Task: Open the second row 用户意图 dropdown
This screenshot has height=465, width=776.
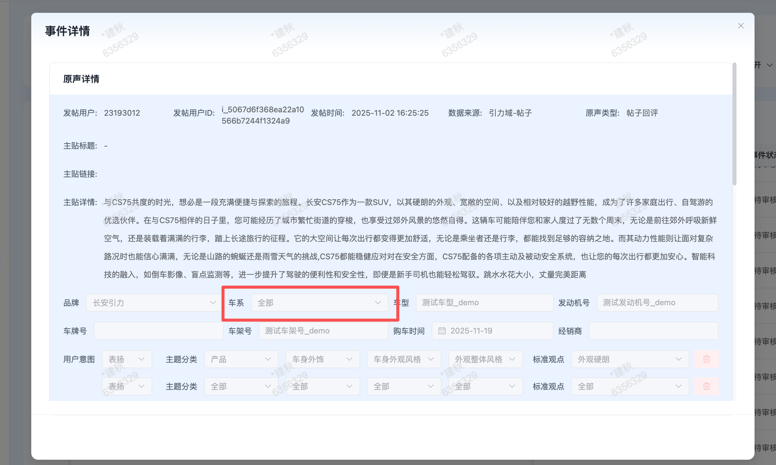Action: 127,386
